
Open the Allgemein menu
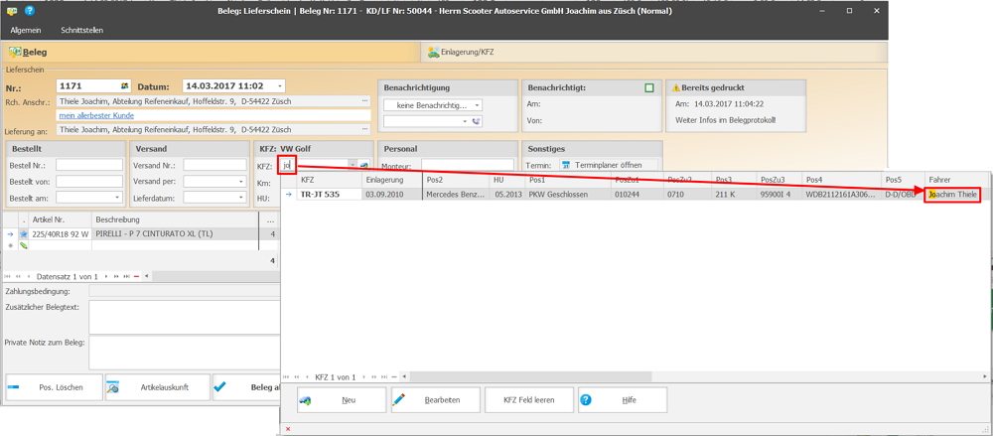coord(26,30)
